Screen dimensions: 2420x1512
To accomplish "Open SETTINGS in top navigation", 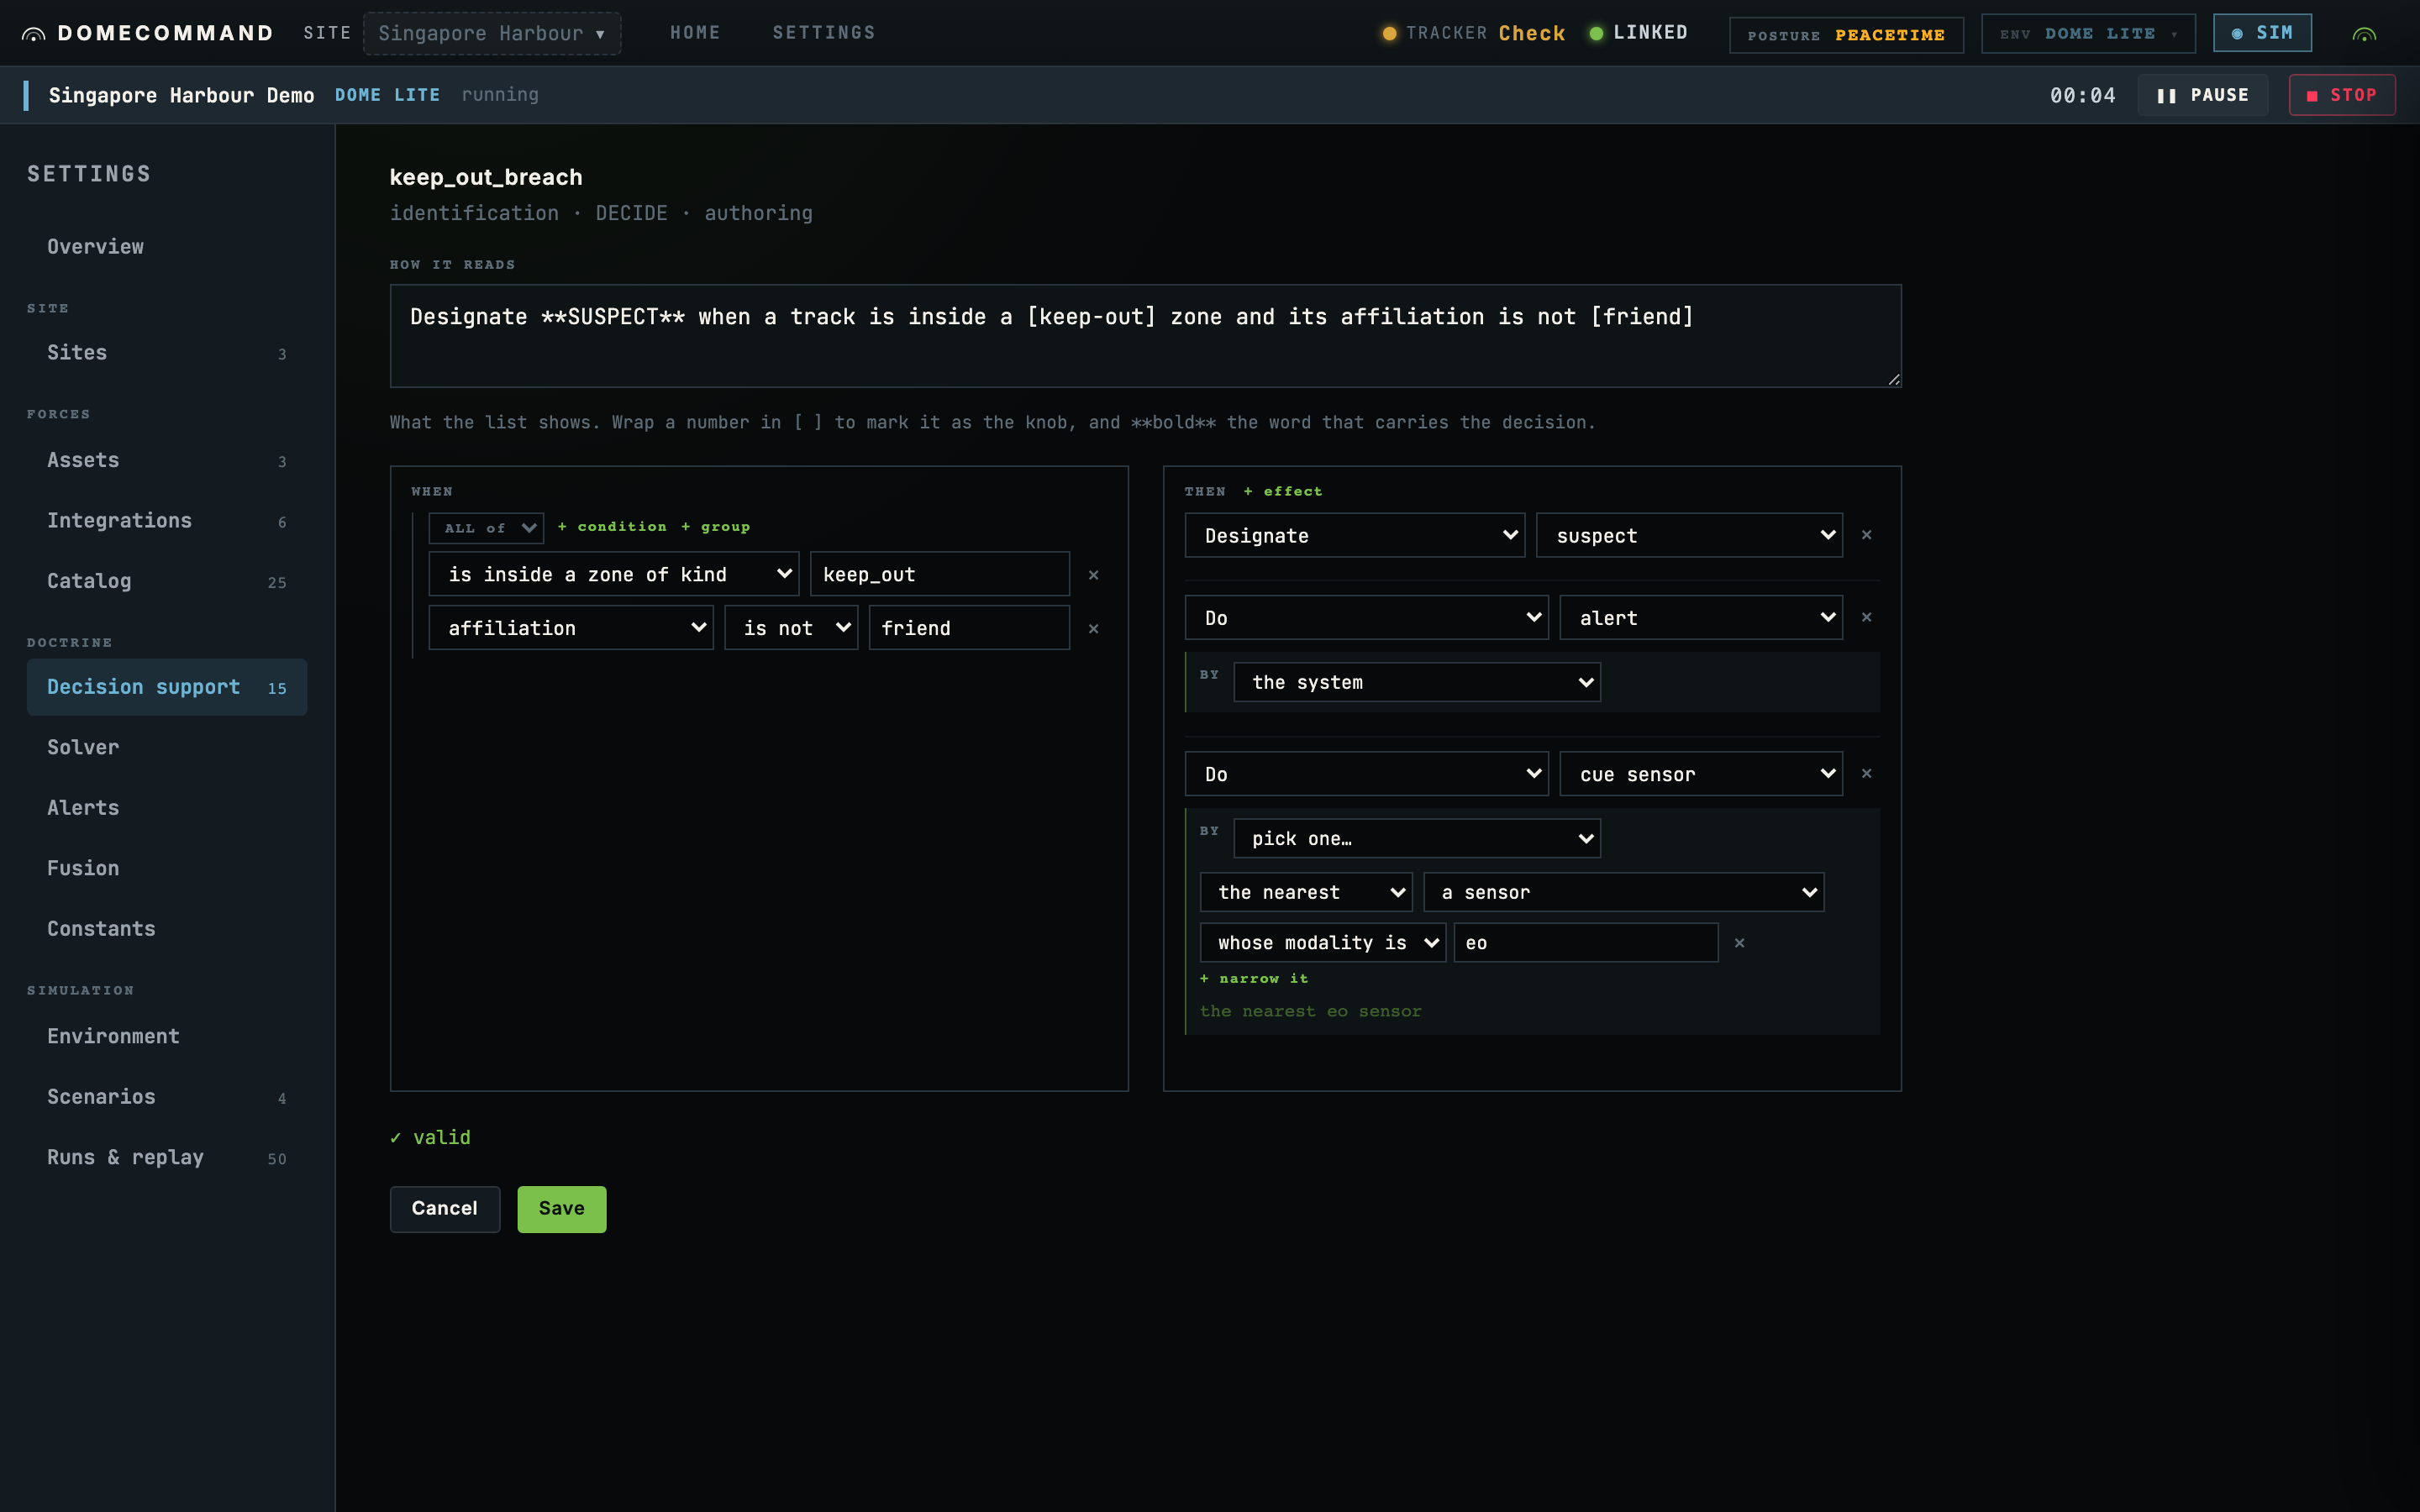I will click(824, 33).
